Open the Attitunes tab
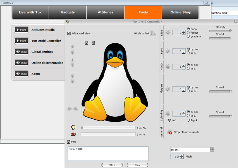 (x=106, y=12)
